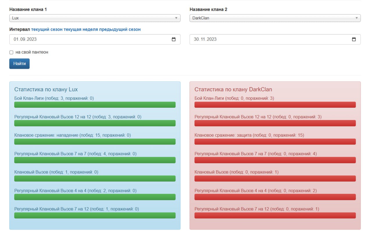Click the 'Статистика по клану DarkClan' heading
Viewport: 372px width, 231px height.
click(x=233, y=89)
